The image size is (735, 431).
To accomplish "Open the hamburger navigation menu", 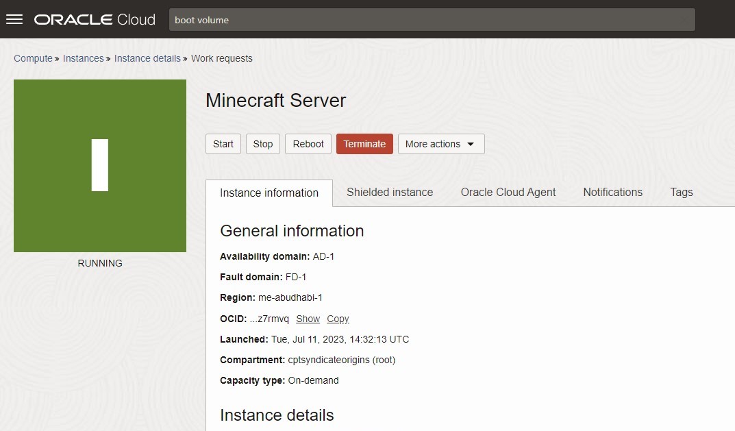I will [14, 19].
